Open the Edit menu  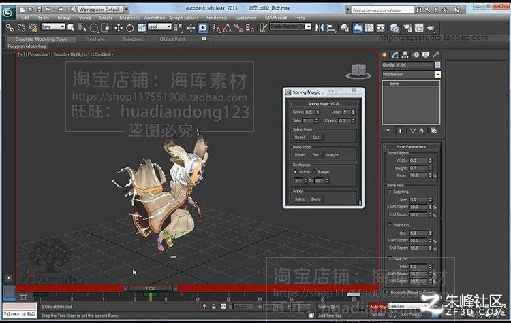(x=25, y=18)
